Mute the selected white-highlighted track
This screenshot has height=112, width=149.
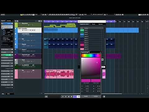click(x=19, y=28)
